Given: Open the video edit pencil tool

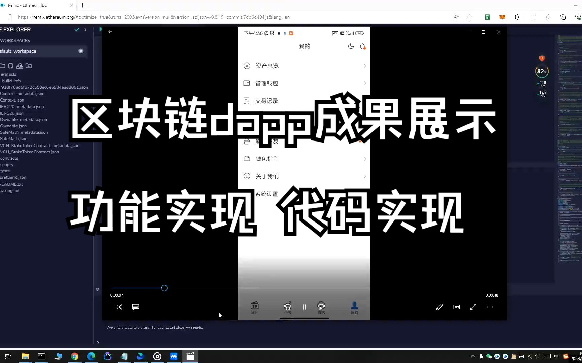Looking at the screenshot, I should tap(440, 307).
